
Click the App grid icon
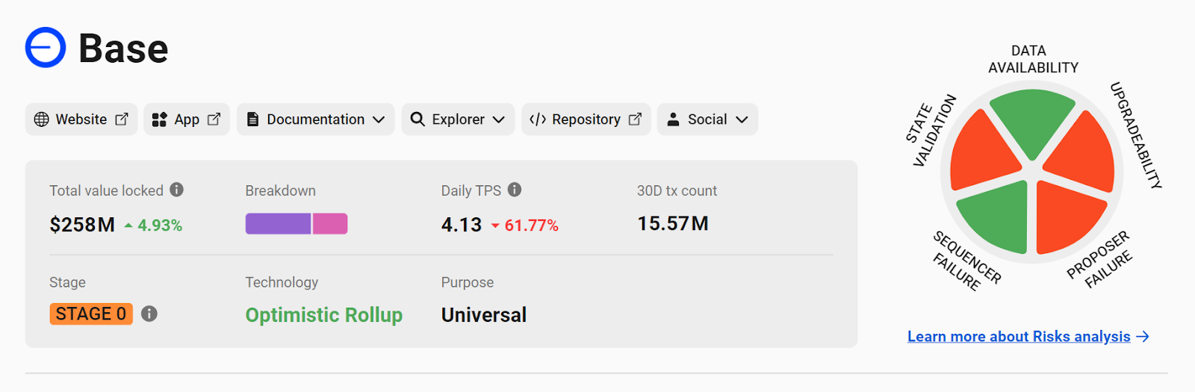(159, 119)
